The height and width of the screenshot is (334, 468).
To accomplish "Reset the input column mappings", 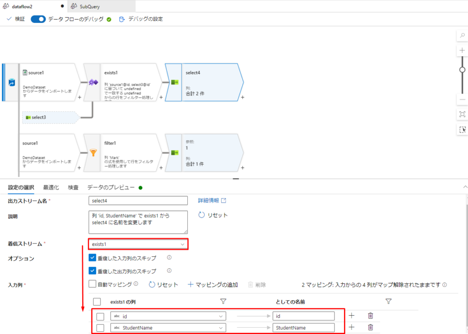I will [x=163, y=285].
